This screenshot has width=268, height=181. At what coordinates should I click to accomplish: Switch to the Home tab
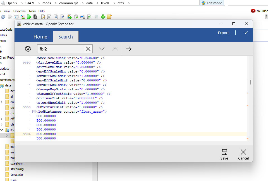(x=40, y=37)
